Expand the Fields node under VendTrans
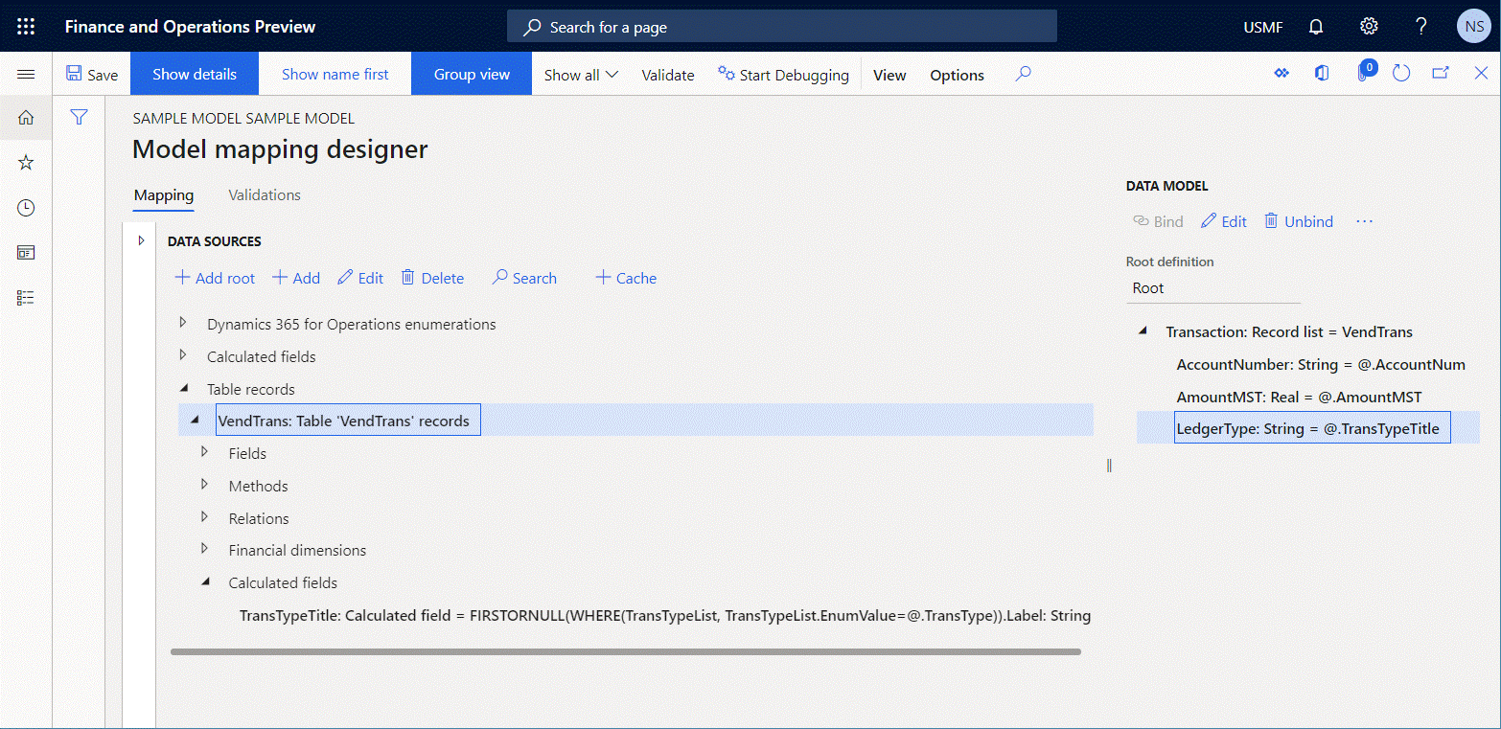 [x=204, y=453]
